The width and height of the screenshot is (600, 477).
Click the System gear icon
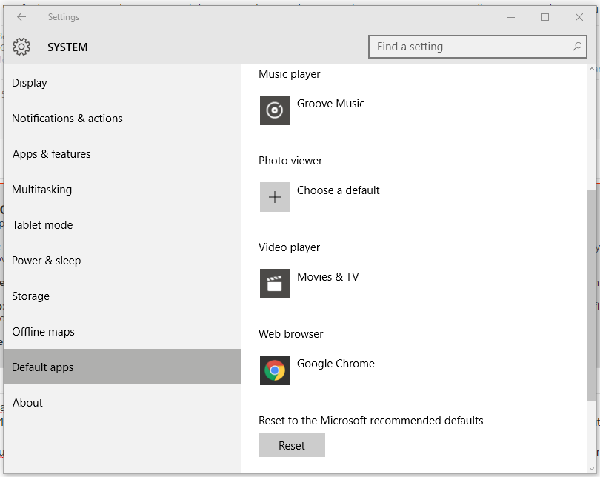pyautogui.click(x=21, y=47)
